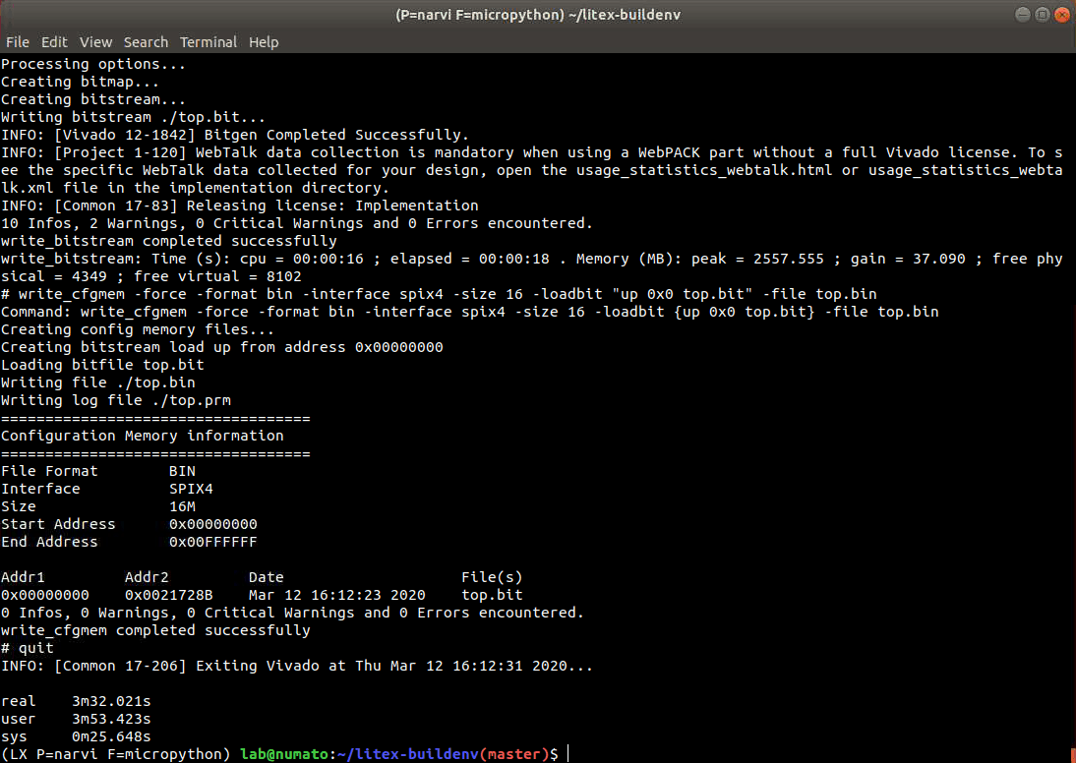Click the 'master' branch name in prompt
Image resolution: width=1076 pixels, height=763 pixels.
click(517, 754)
